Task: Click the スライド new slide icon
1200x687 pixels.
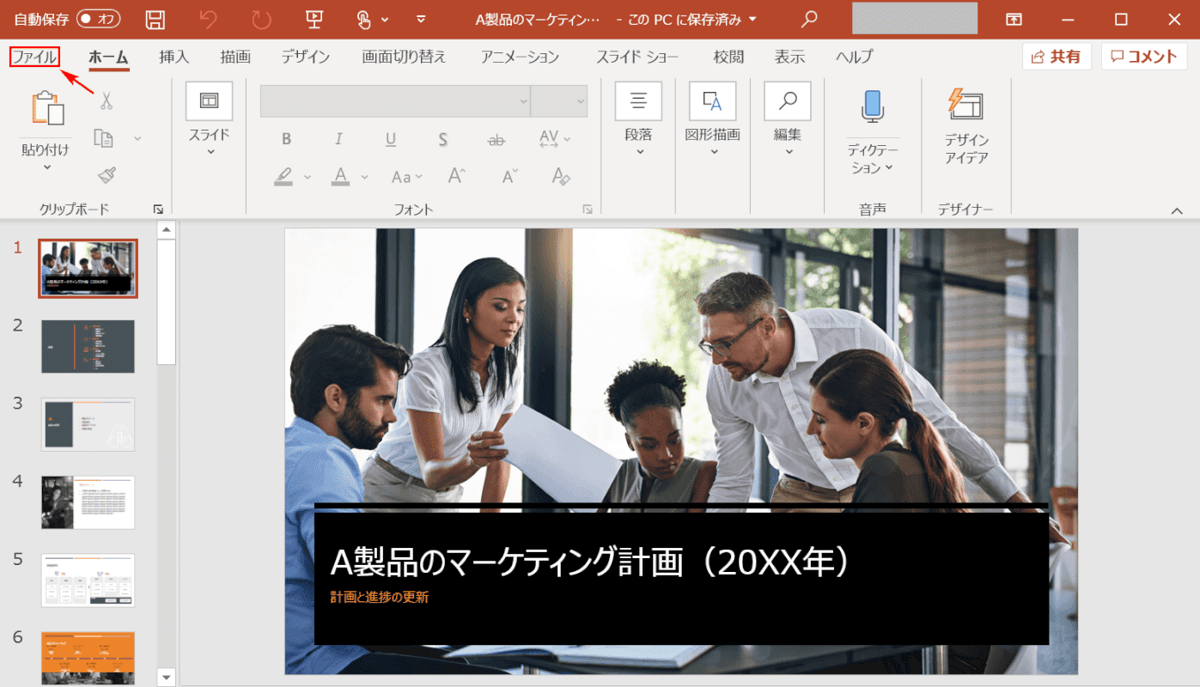Action: [209, 101]
